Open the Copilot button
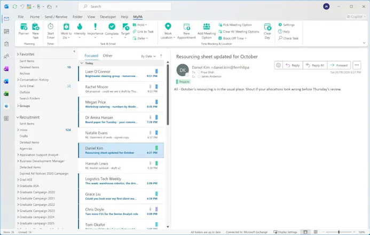The width and height of the screenshot is (370, 235). click(356, 17)
